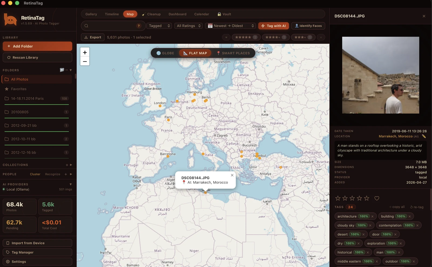Filter by five-star rating chip
The width and height of the screenshot is (432, 267).
(x=246, y=37)
